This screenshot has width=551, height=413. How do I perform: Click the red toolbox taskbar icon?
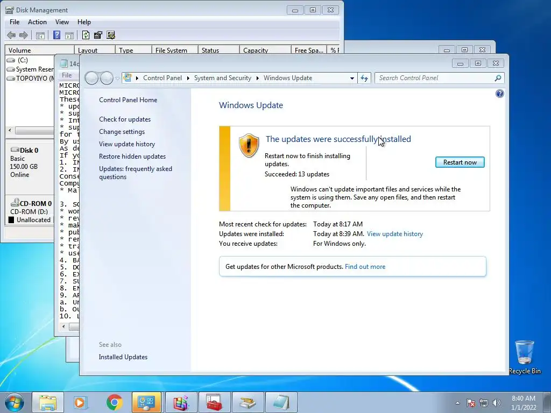214,402
